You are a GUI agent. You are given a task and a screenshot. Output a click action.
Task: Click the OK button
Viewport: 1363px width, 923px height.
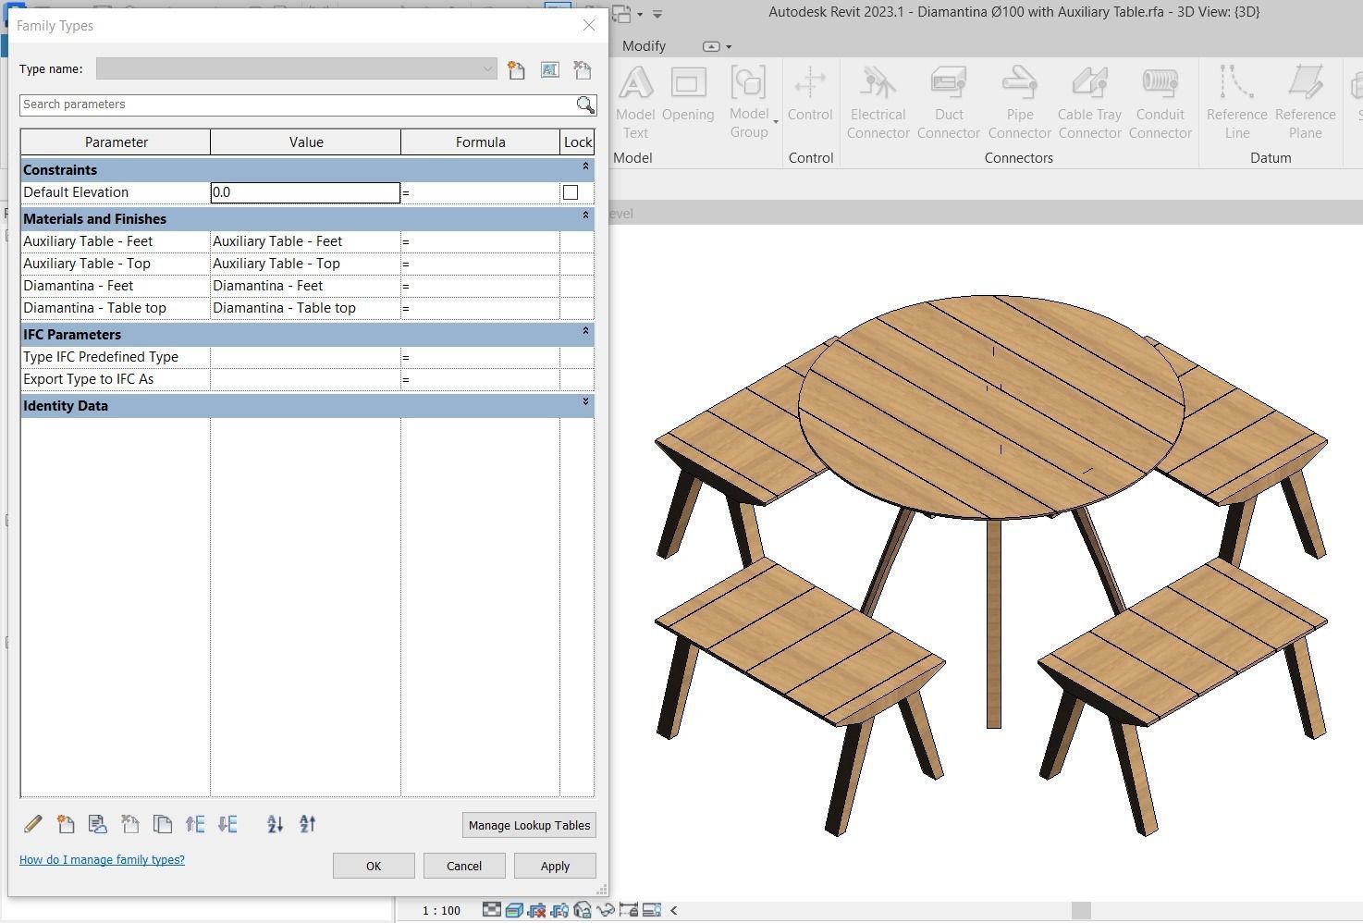[x=374, y=866]
